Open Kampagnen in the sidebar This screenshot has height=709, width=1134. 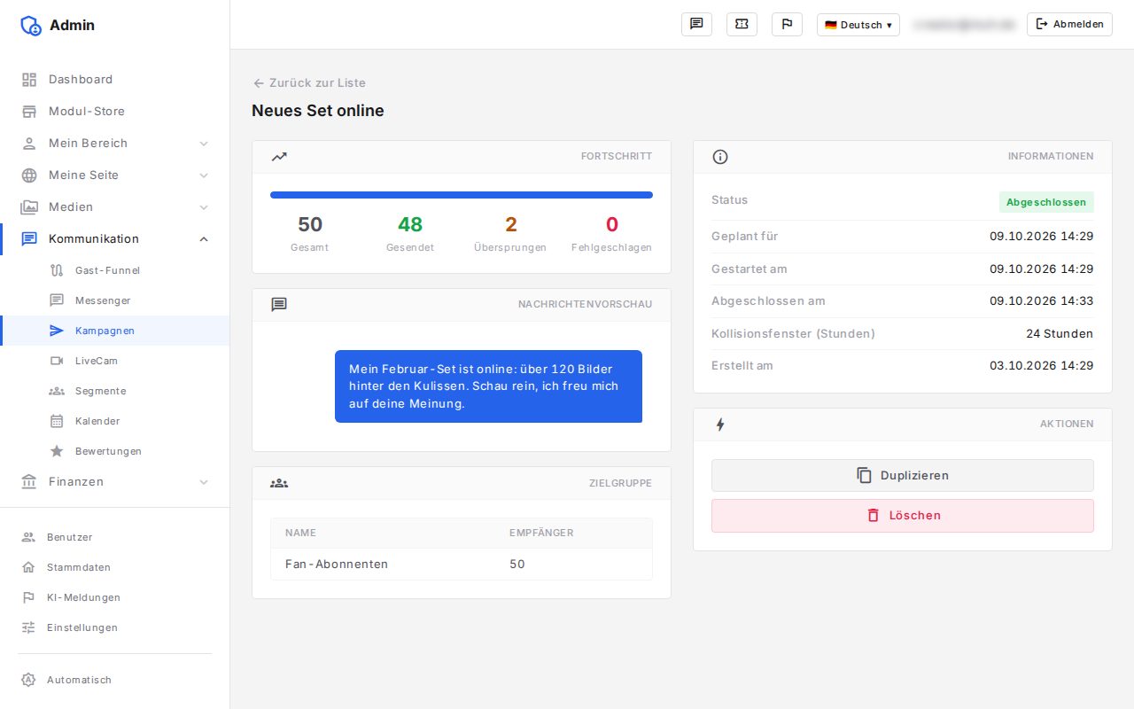coord(115,331)
